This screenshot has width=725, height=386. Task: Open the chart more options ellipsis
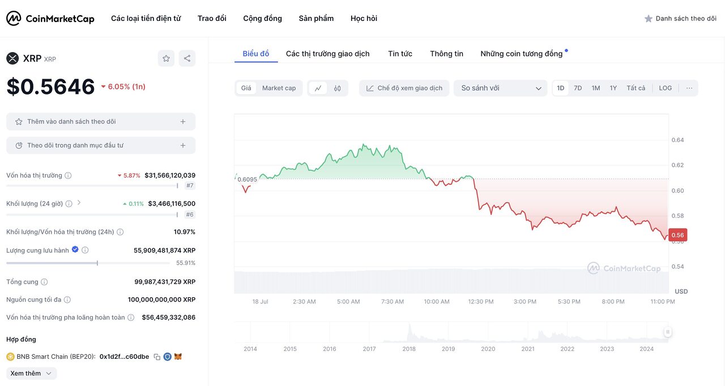[x=689, y=88]
